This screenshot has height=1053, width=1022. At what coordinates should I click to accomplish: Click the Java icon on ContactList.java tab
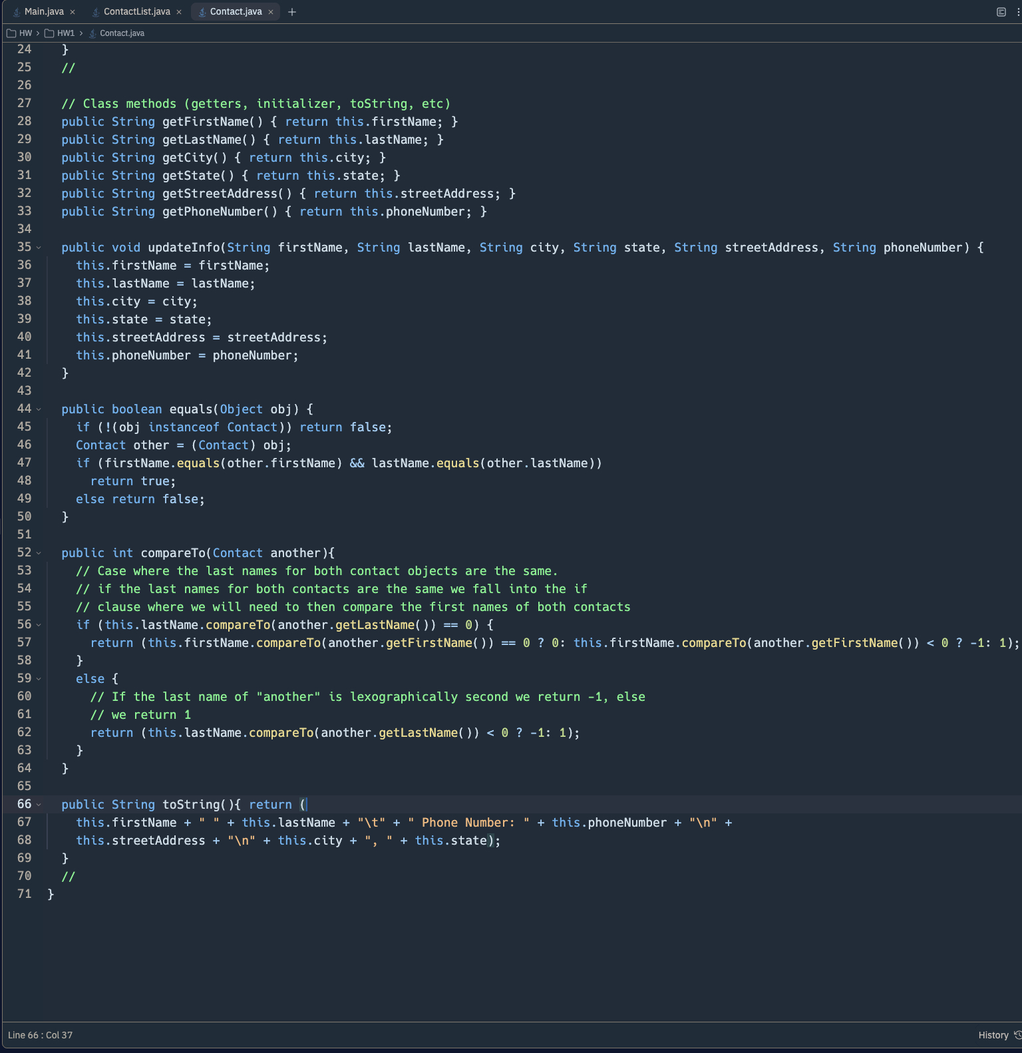tap(96, 12)
